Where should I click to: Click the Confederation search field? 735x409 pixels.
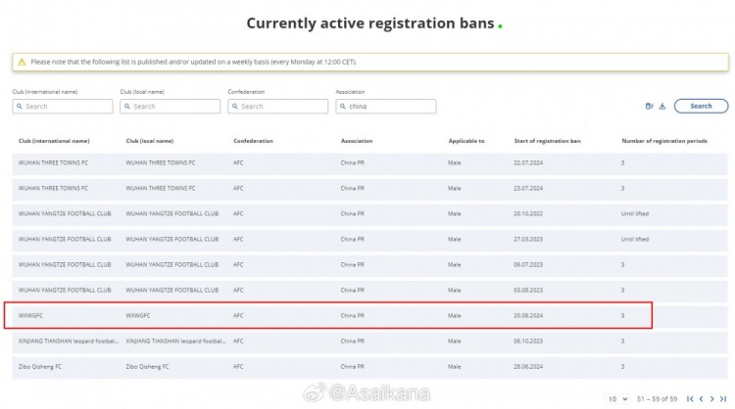[278, 107]
